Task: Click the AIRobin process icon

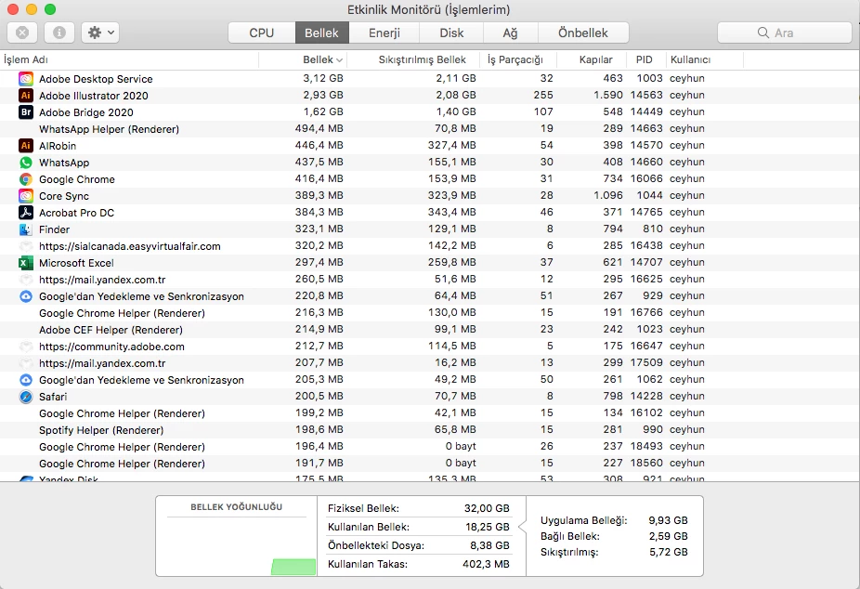Action: tap(26, 146)
